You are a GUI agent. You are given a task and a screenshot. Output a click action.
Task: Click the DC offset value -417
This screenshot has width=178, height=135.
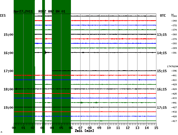[x=174, y=121]
